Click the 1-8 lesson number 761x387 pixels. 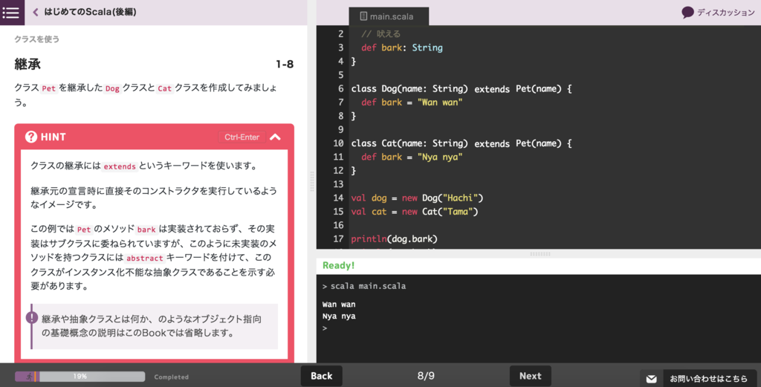coord(285,64)
